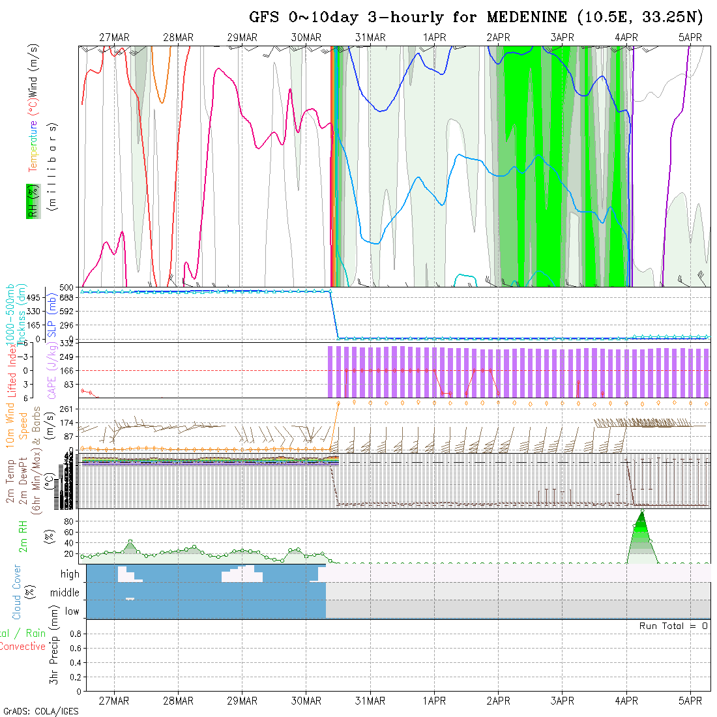The height and width of the screenshot is (717, 717).
Task: Click the red Temperature (°C) axis label
Action: (32, 138)
